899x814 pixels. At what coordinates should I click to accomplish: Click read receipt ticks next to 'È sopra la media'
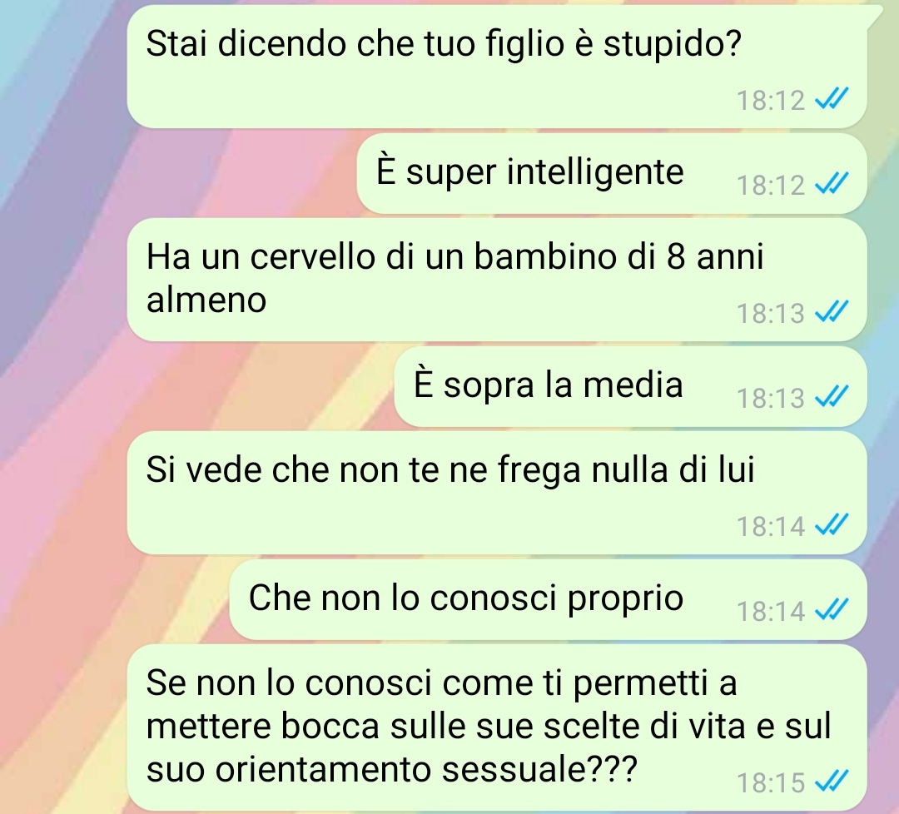click(832, 397)
